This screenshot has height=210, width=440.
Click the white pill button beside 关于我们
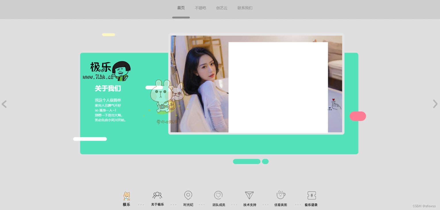154,87
